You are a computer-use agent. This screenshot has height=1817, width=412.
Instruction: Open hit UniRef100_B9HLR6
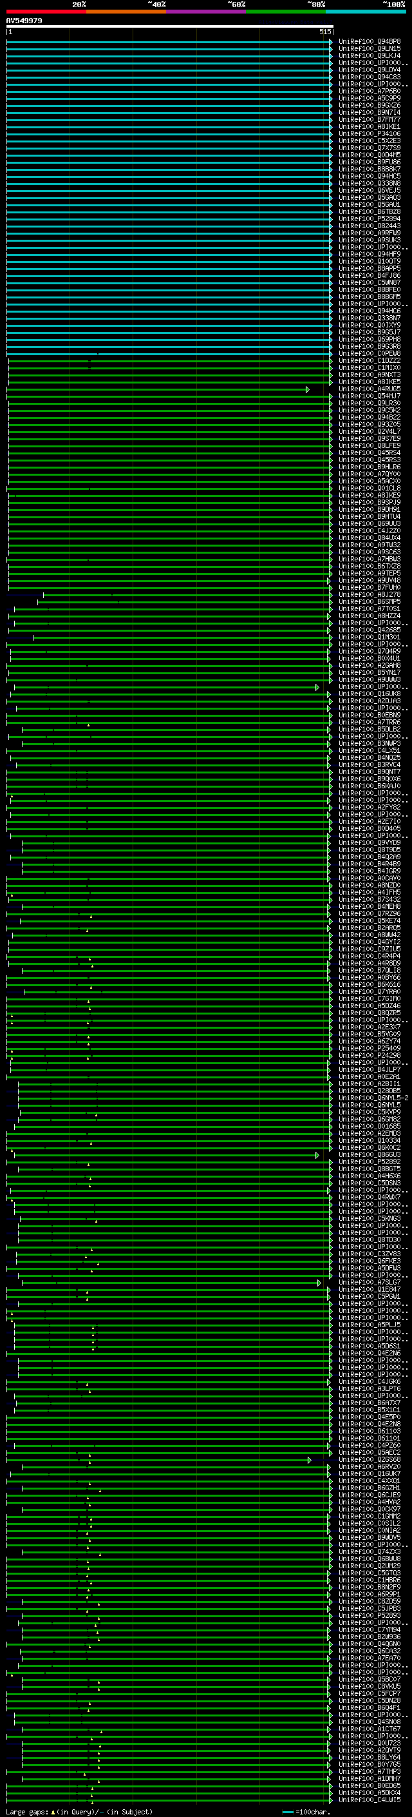tap(370, 467)
